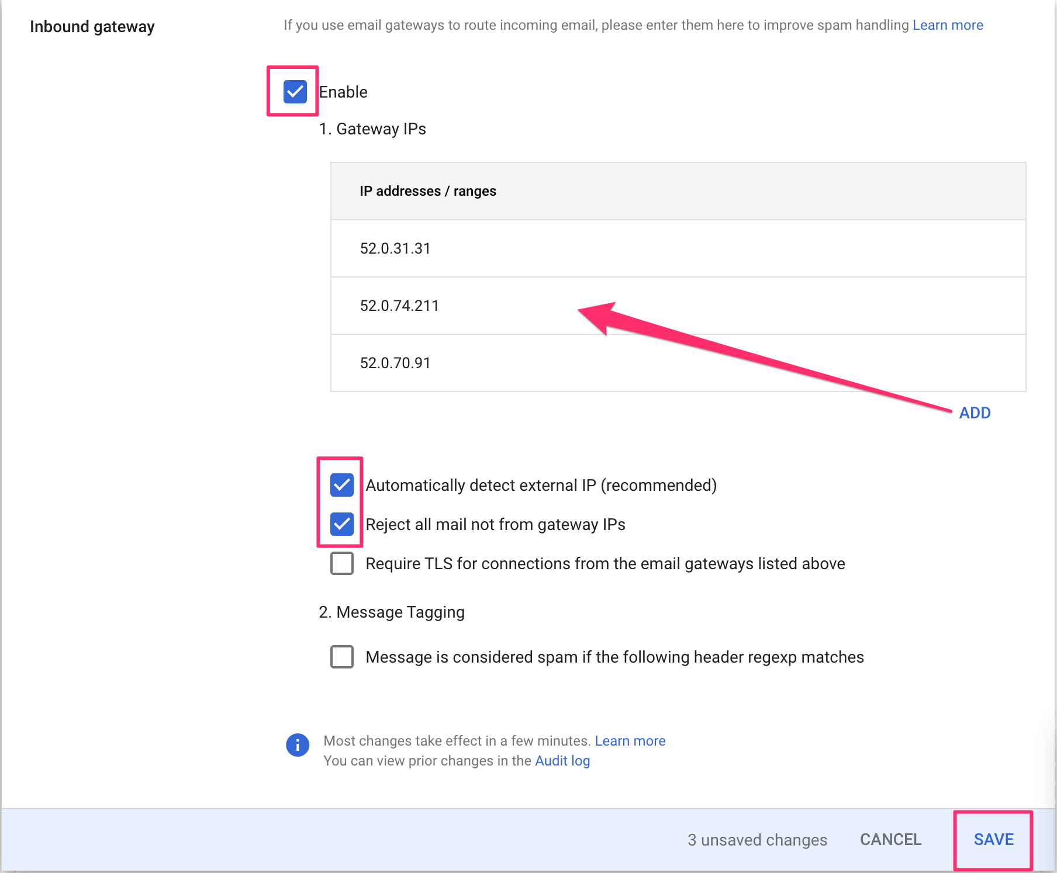Open Learn more link about changes taking effect
This screenshot has height=873, width=1057.
(630, 741)
